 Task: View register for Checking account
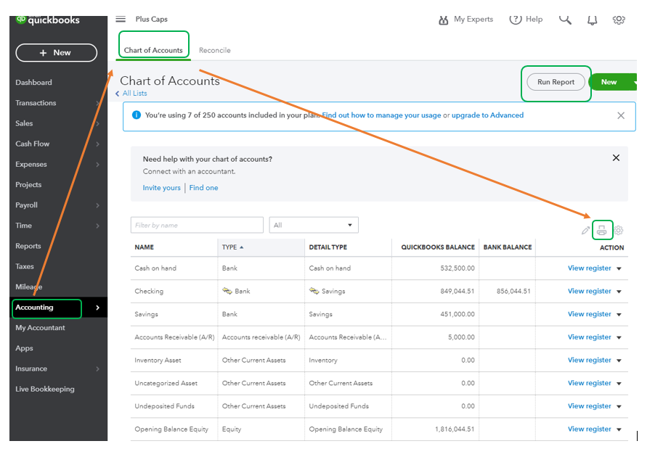pyautogui.click(x=589, y=291)
